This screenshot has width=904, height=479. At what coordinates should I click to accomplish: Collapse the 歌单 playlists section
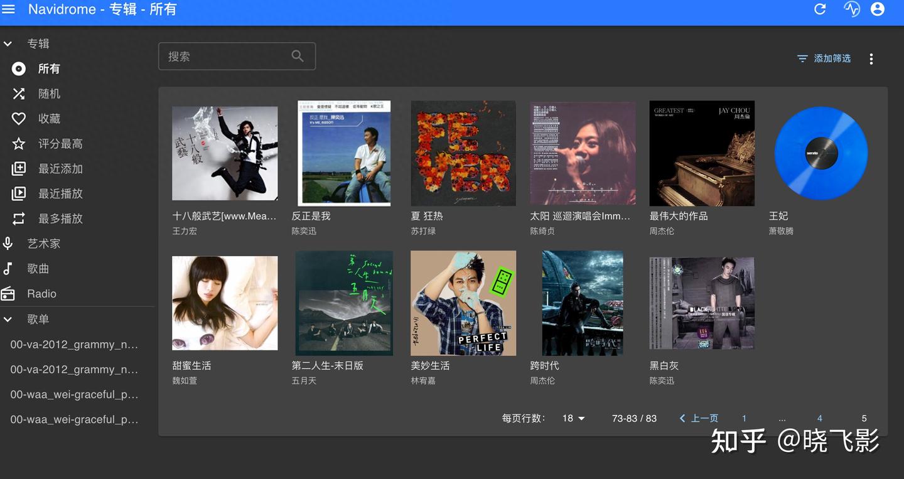8,319
